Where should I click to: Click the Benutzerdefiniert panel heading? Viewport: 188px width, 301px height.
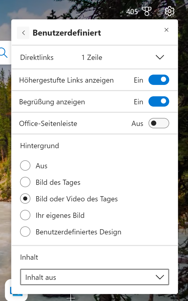click(67, 33)
